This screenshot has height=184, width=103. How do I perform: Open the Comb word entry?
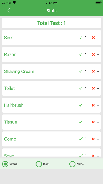pos(51,139)
